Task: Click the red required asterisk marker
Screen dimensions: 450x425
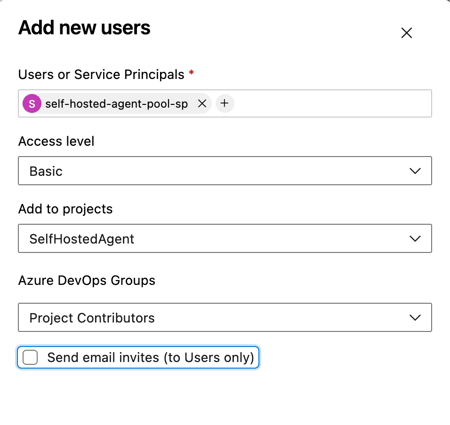Action: 191,73
